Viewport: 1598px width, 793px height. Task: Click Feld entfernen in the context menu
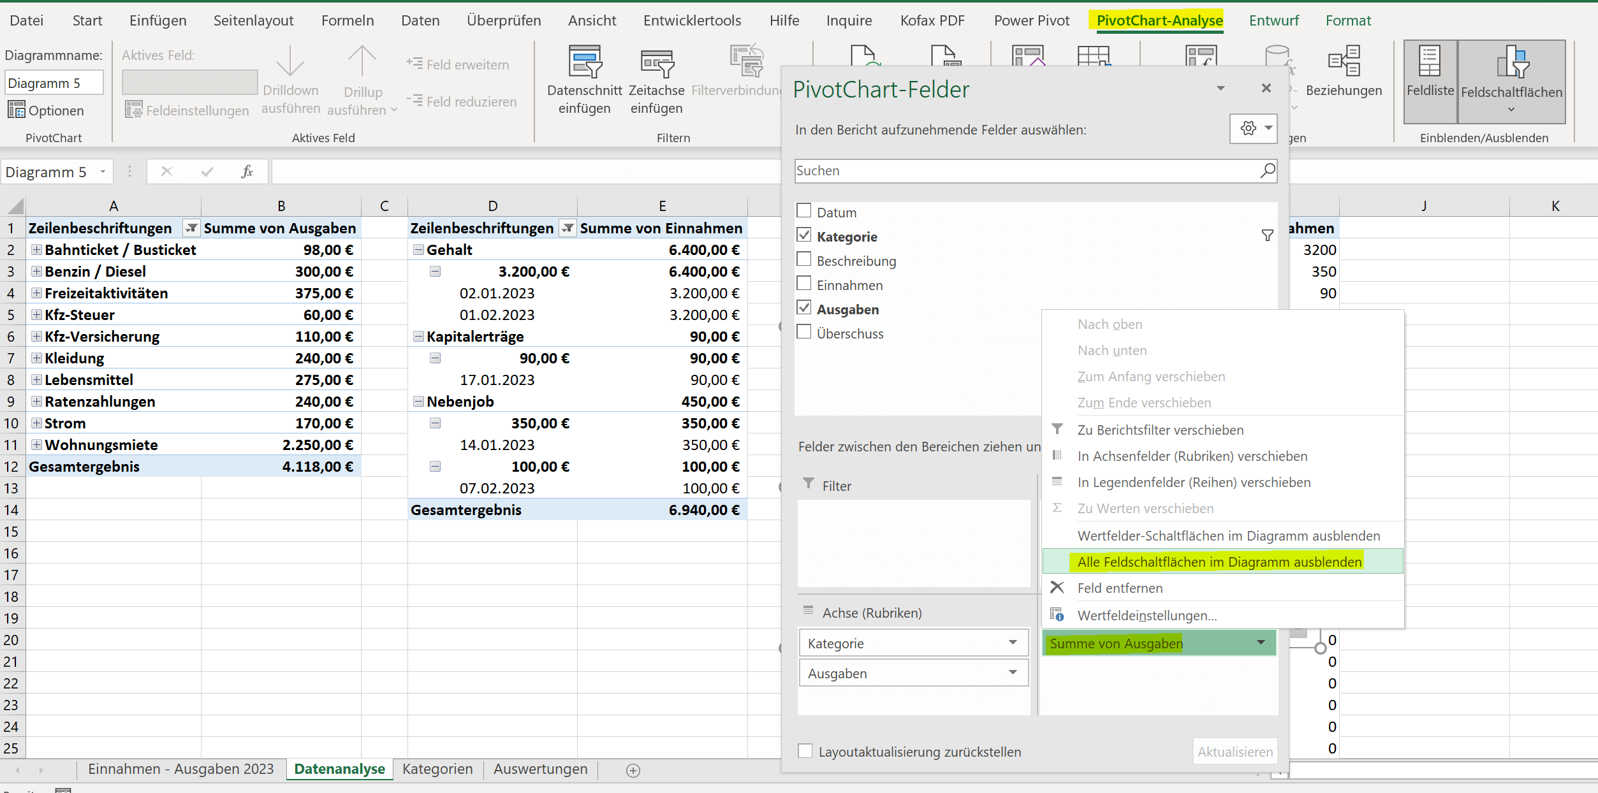(x=1120, y=588)
